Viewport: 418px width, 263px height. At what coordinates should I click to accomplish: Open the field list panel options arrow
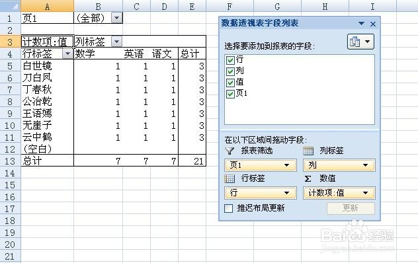pyautogui.click(x=362, y=23)
